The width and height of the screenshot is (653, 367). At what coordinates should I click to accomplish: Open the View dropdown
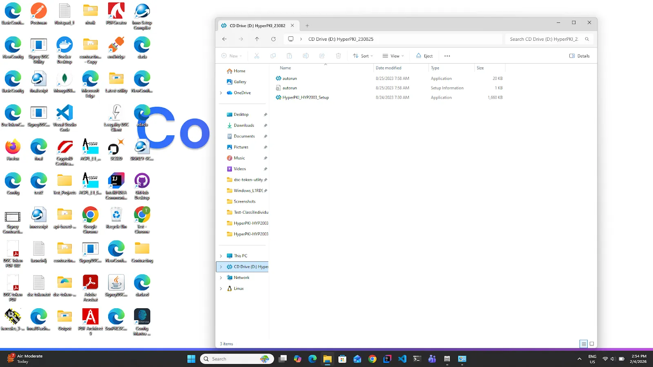[393, 56]
